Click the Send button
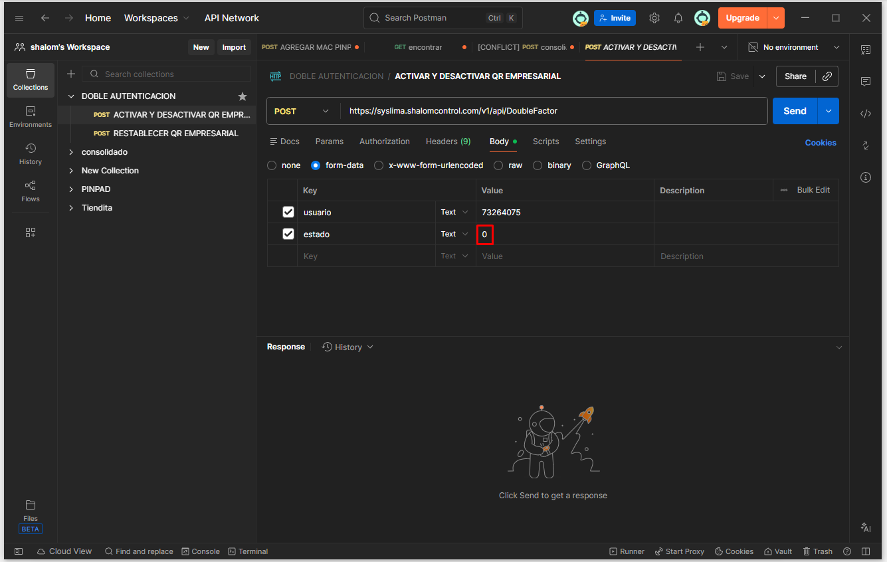 pyautogui.click(x=795, y=111)
